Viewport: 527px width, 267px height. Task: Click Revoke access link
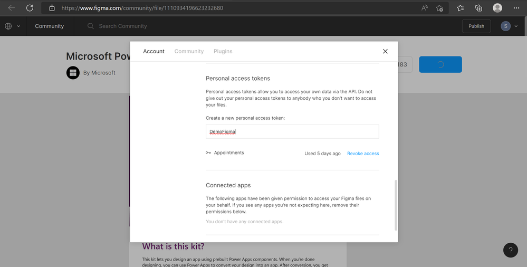pyautogui.click(x=363, y=154)
